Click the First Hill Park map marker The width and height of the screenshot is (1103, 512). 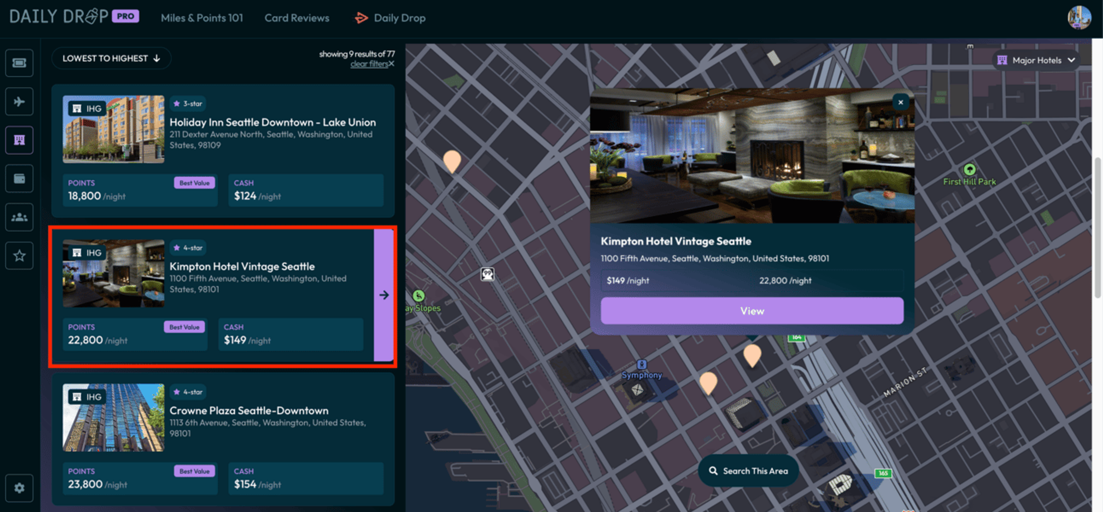pyautogui.click(x=969, y=169)
